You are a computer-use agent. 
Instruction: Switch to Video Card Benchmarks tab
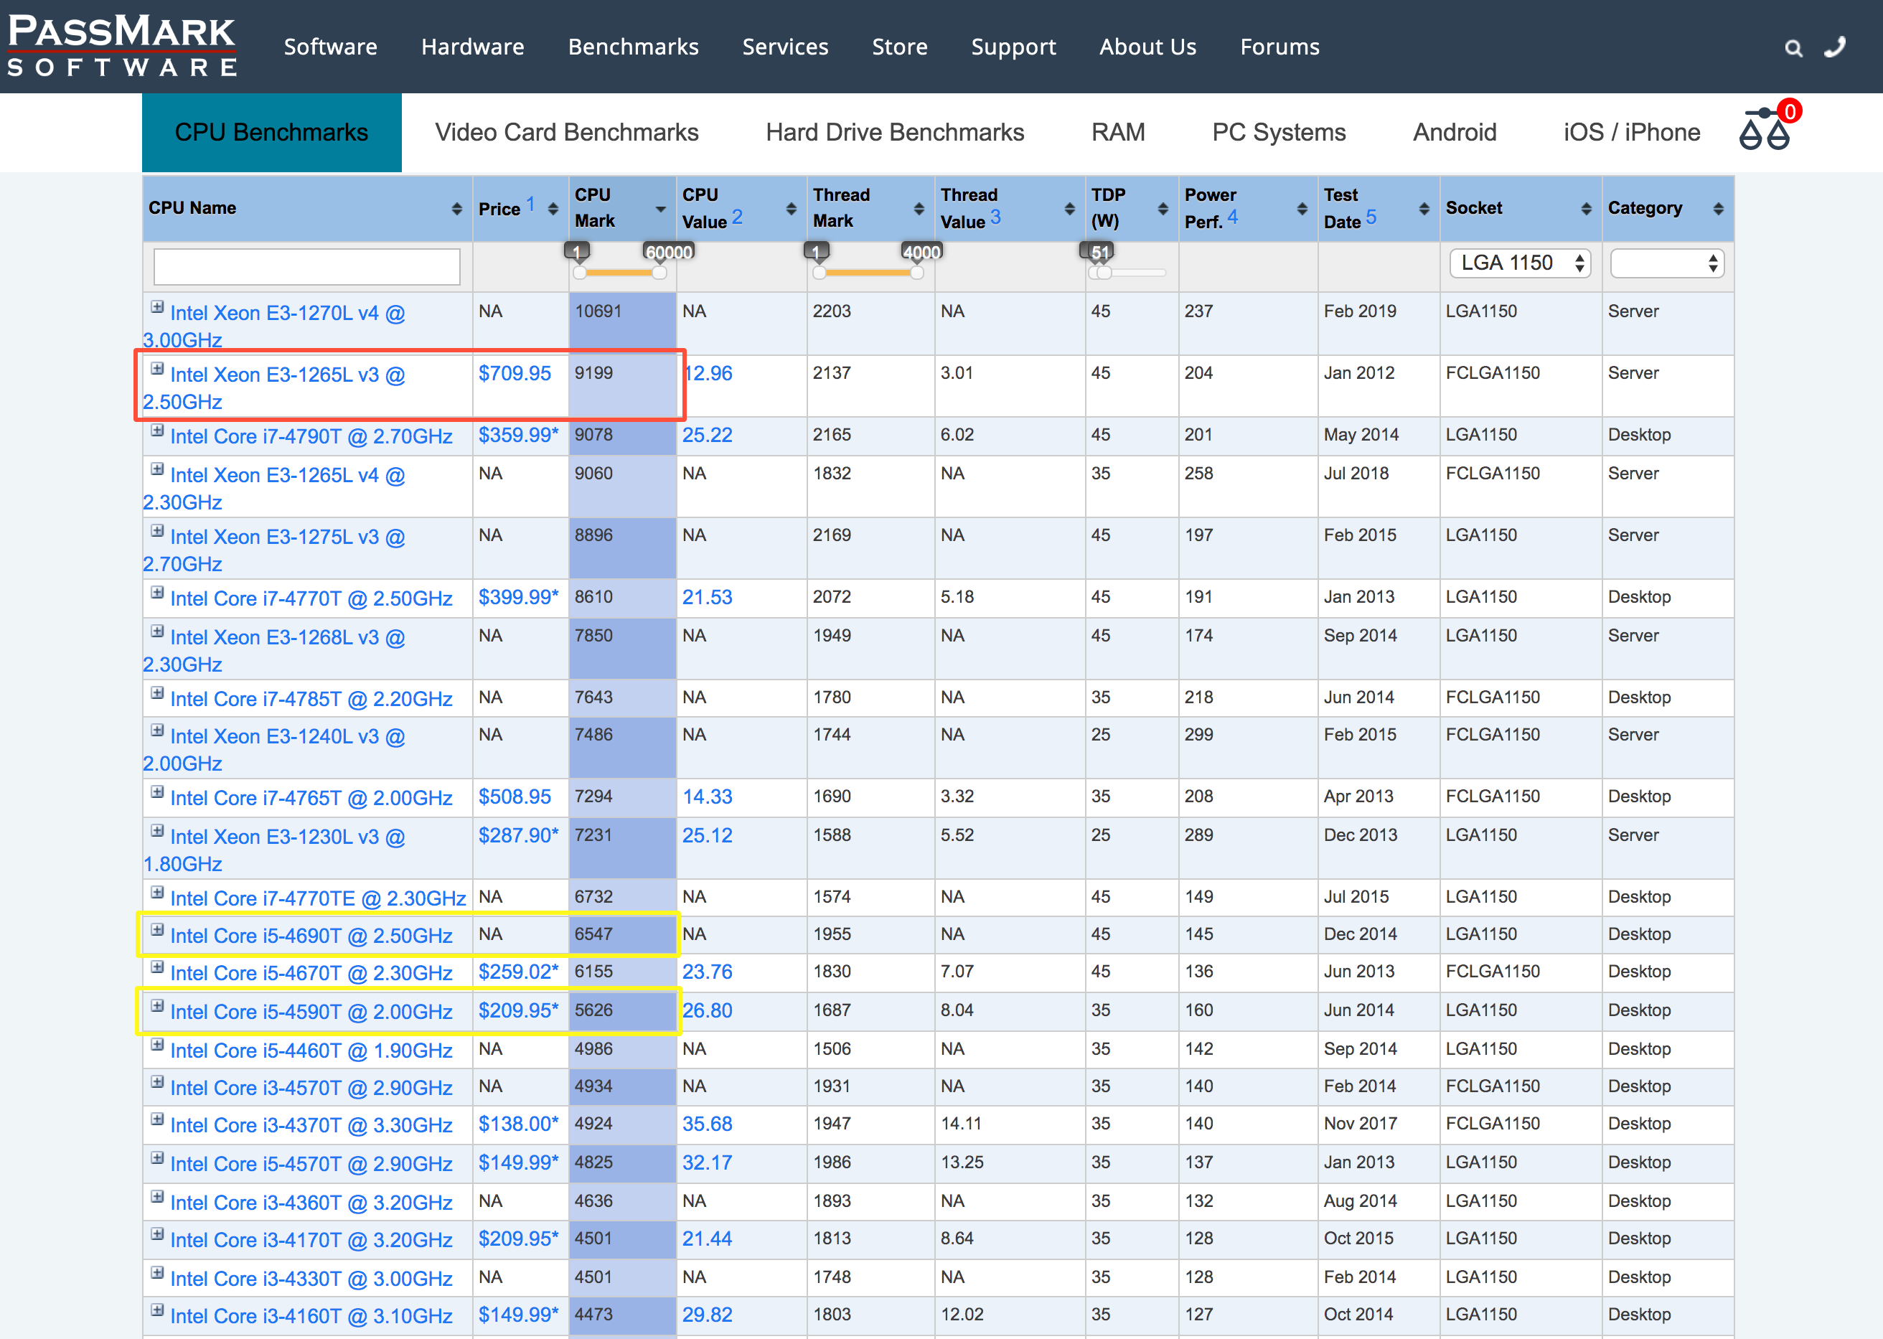tap(566, 132)
